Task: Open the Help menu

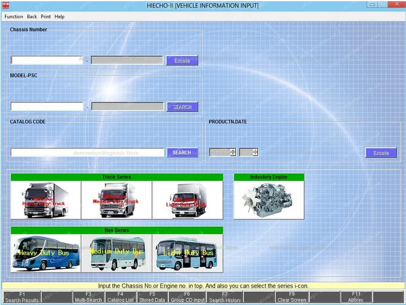Action: (x=59, y=16)
